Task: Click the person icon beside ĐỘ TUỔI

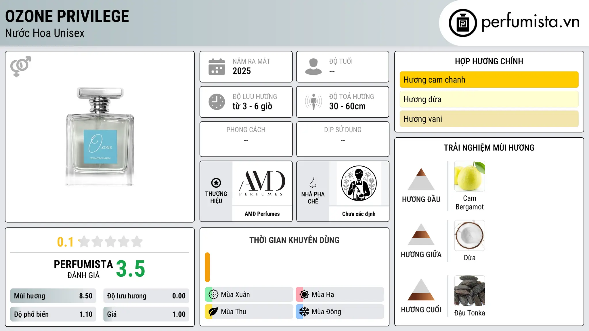Action: [313, 67]
